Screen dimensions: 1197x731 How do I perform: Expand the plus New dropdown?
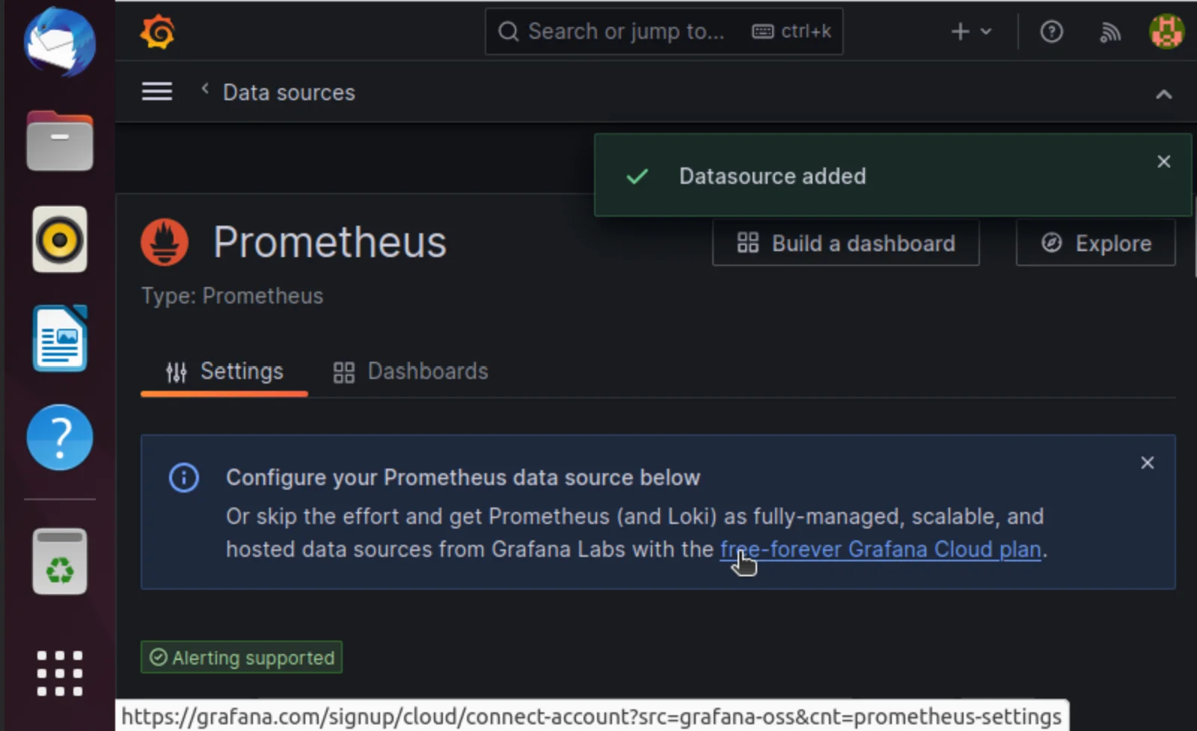[x=970, y=32]
